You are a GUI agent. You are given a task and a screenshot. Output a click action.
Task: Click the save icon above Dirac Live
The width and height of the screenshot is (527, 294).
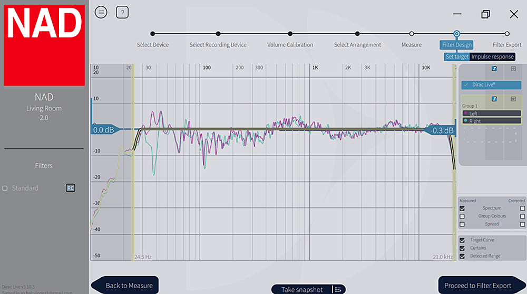[x=513, y=69]
